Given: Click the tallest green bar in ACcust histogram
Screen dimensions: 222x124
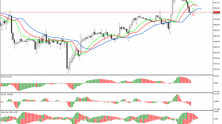Looking at the screenshot, I should point(177,98).
